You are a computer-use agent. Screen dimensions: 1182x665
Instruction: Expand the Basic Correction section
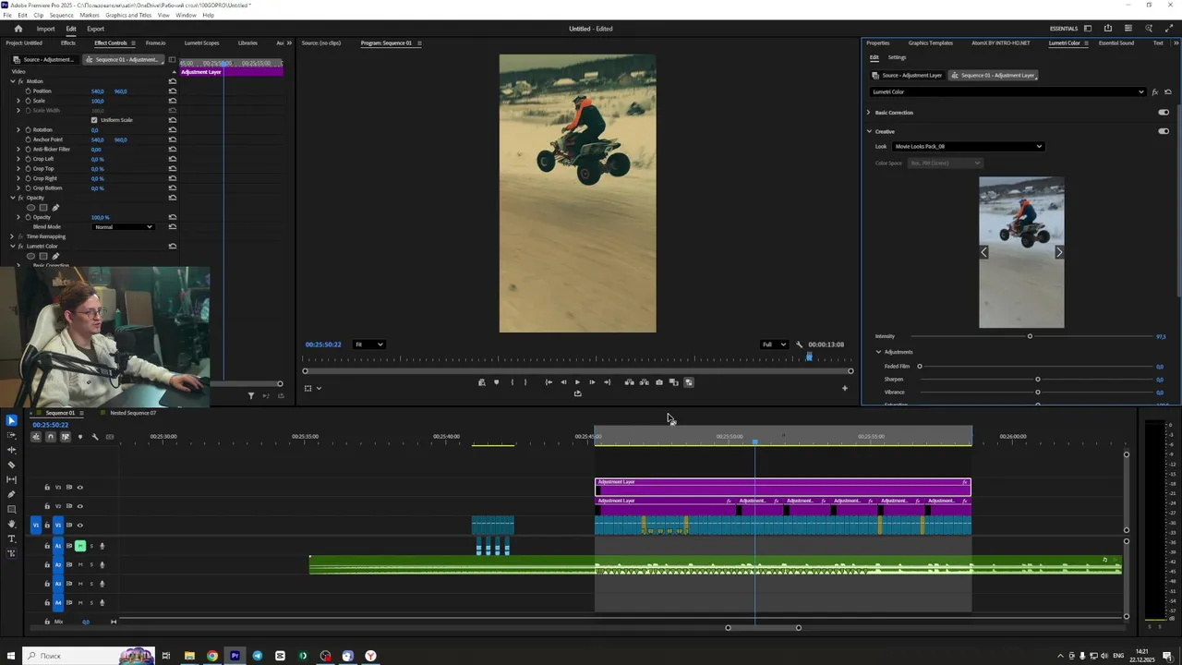pos(868,113)
